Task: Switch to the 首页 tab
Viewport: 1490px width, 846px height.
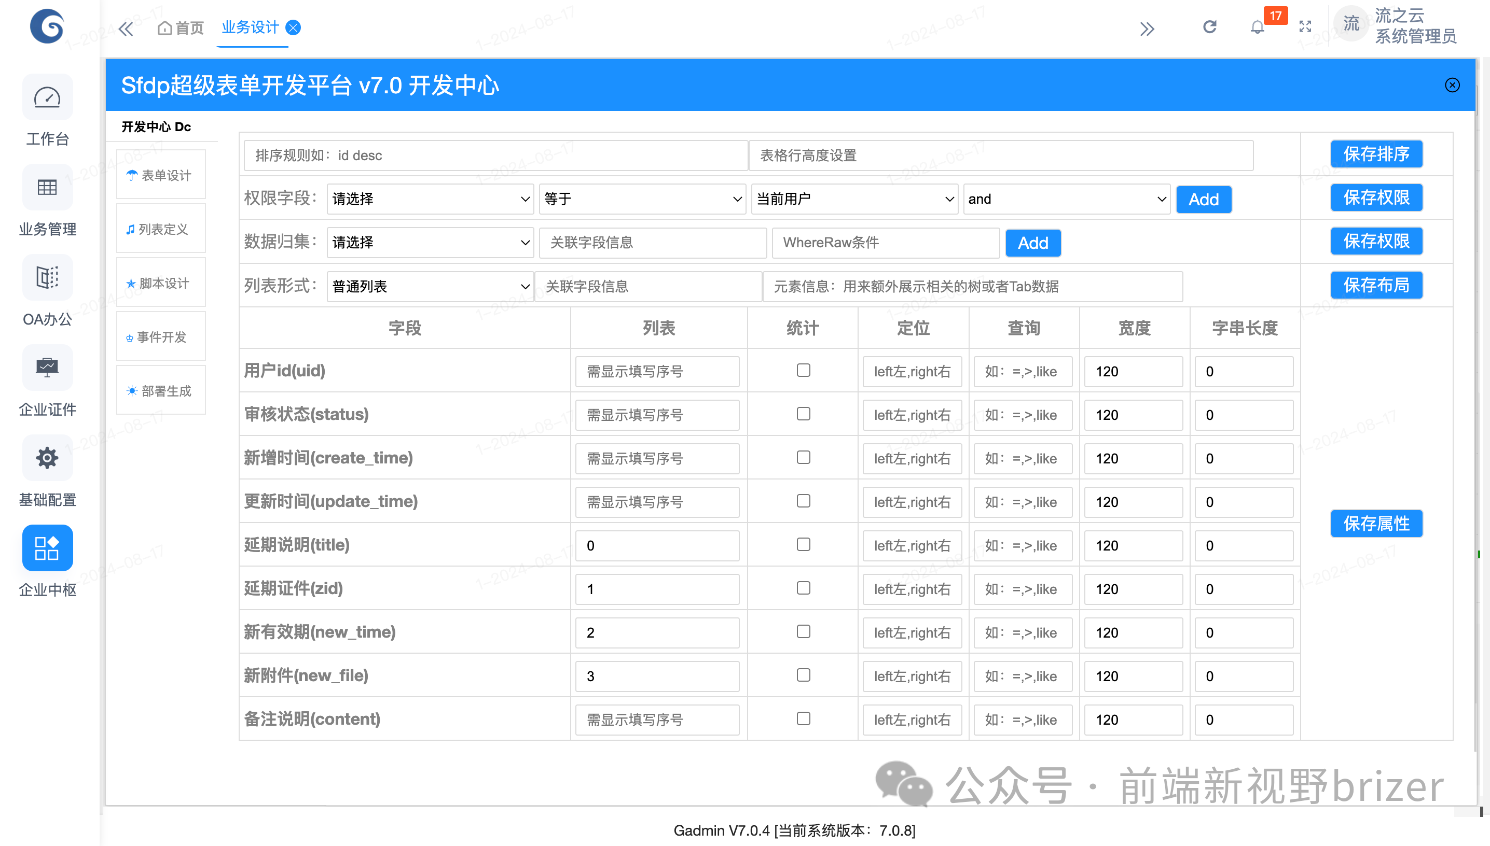Action: click(x=182, y=28)
